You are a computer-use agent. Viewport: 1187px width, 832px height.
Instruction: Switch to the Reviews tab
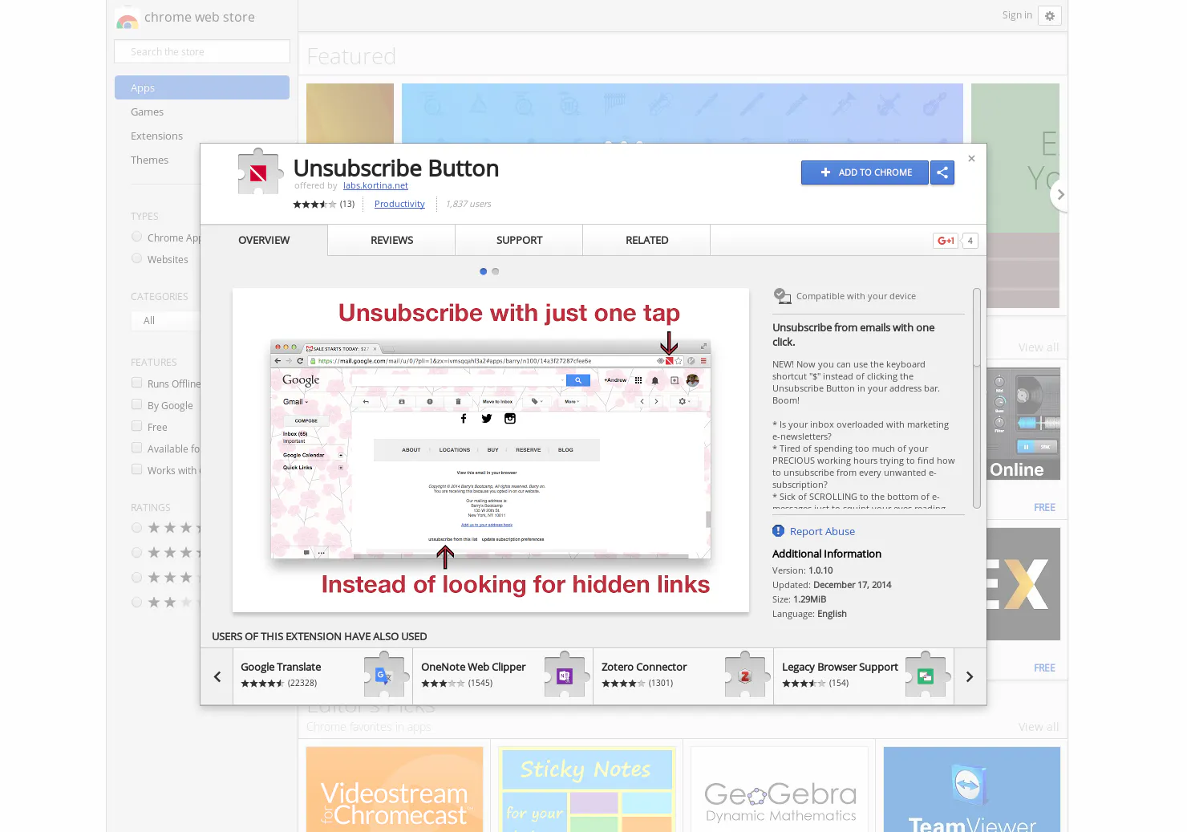pyautogui.click(x=391, y=240)
